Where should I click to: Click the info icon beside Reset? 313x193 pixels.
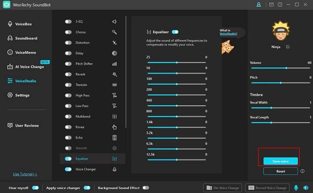pos(302,171)
